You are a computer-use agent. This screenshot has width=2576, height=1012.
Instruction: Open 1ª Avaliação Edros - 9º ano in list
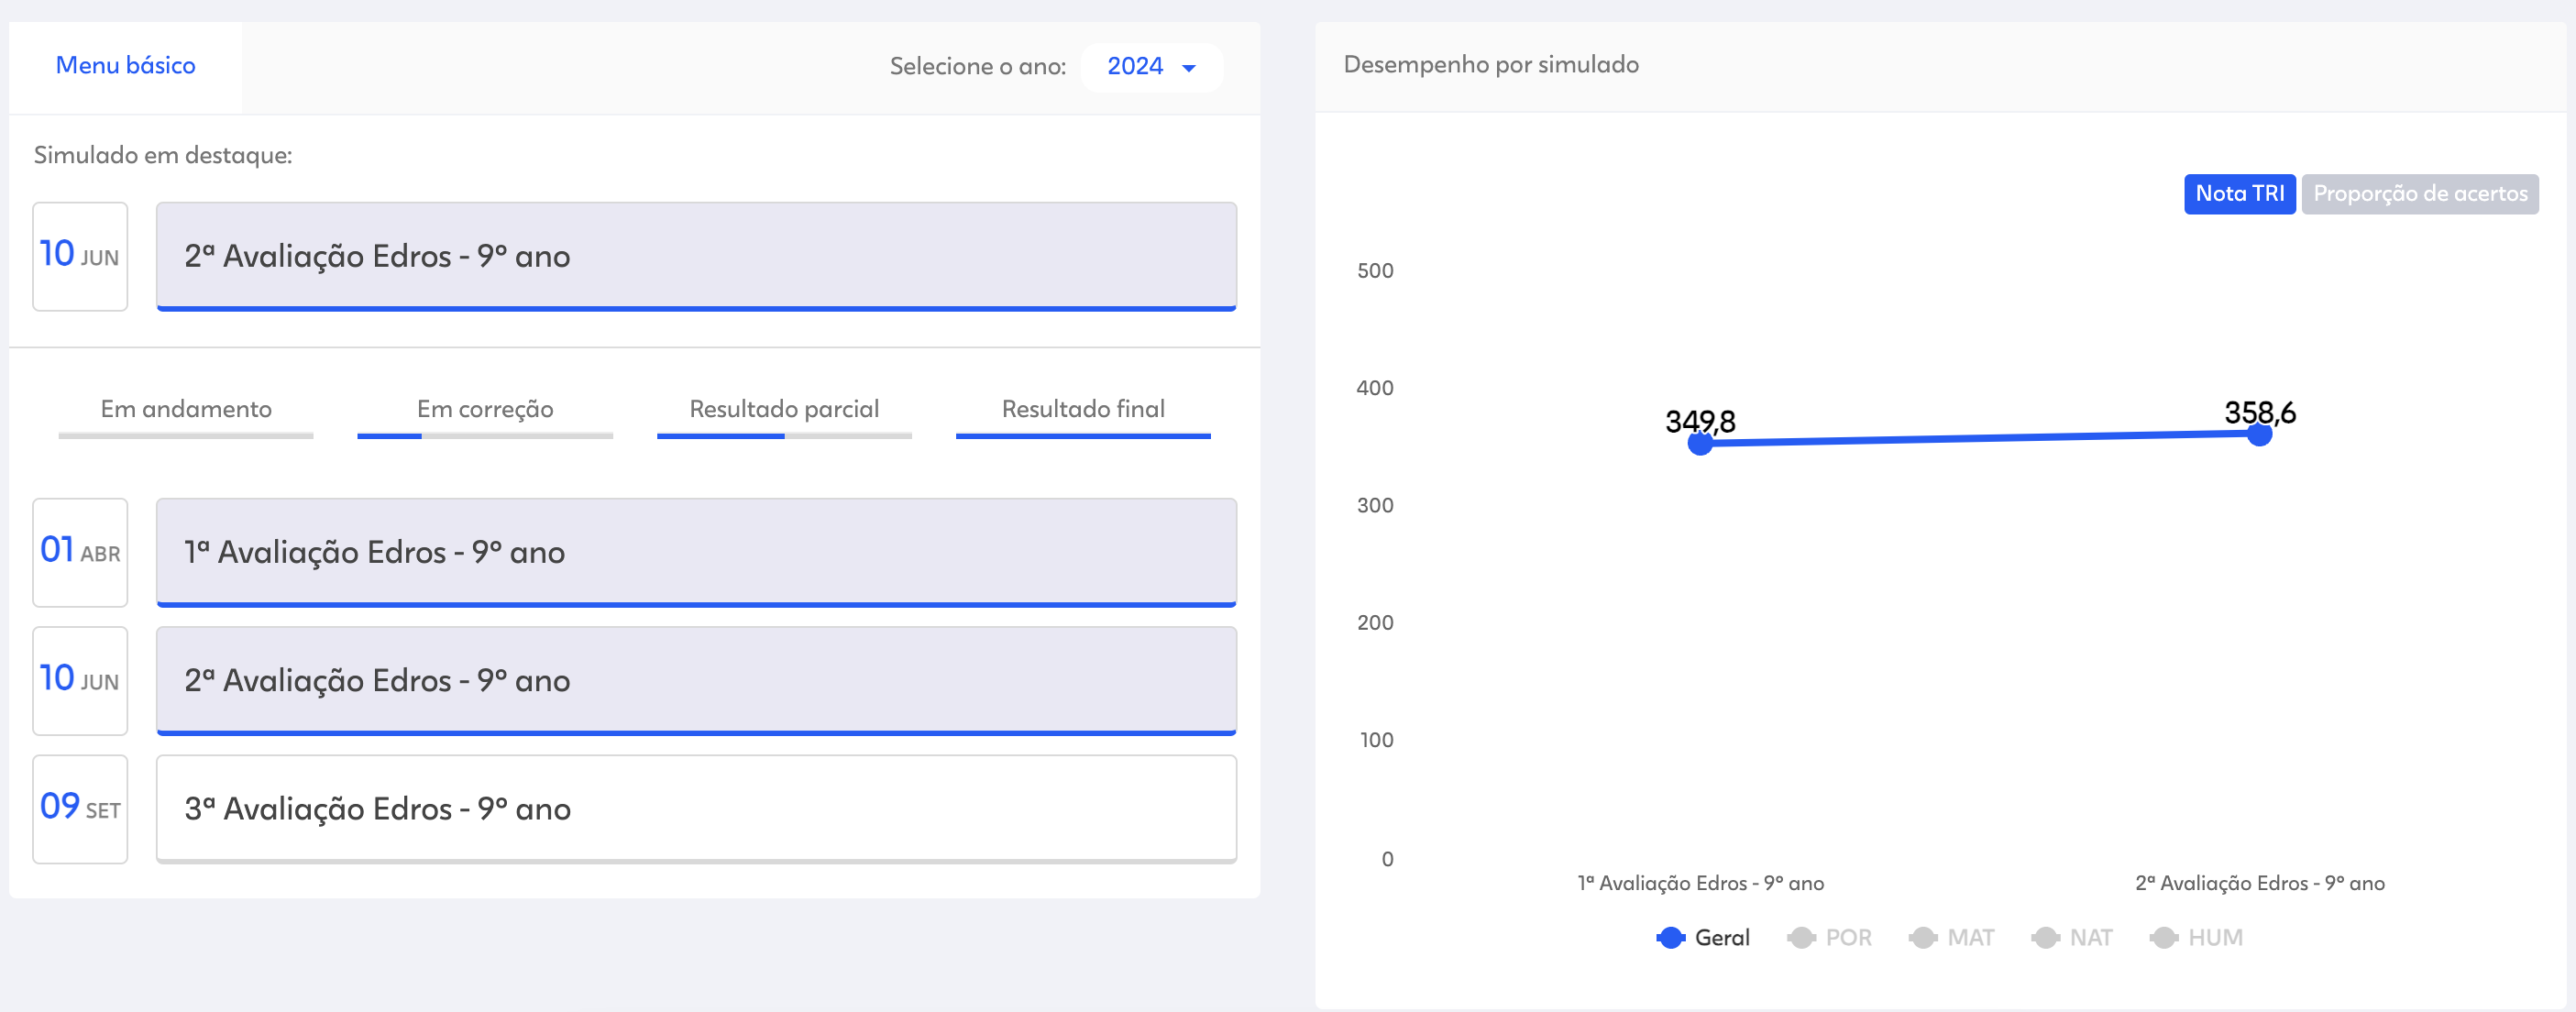(x=696, y=553)
